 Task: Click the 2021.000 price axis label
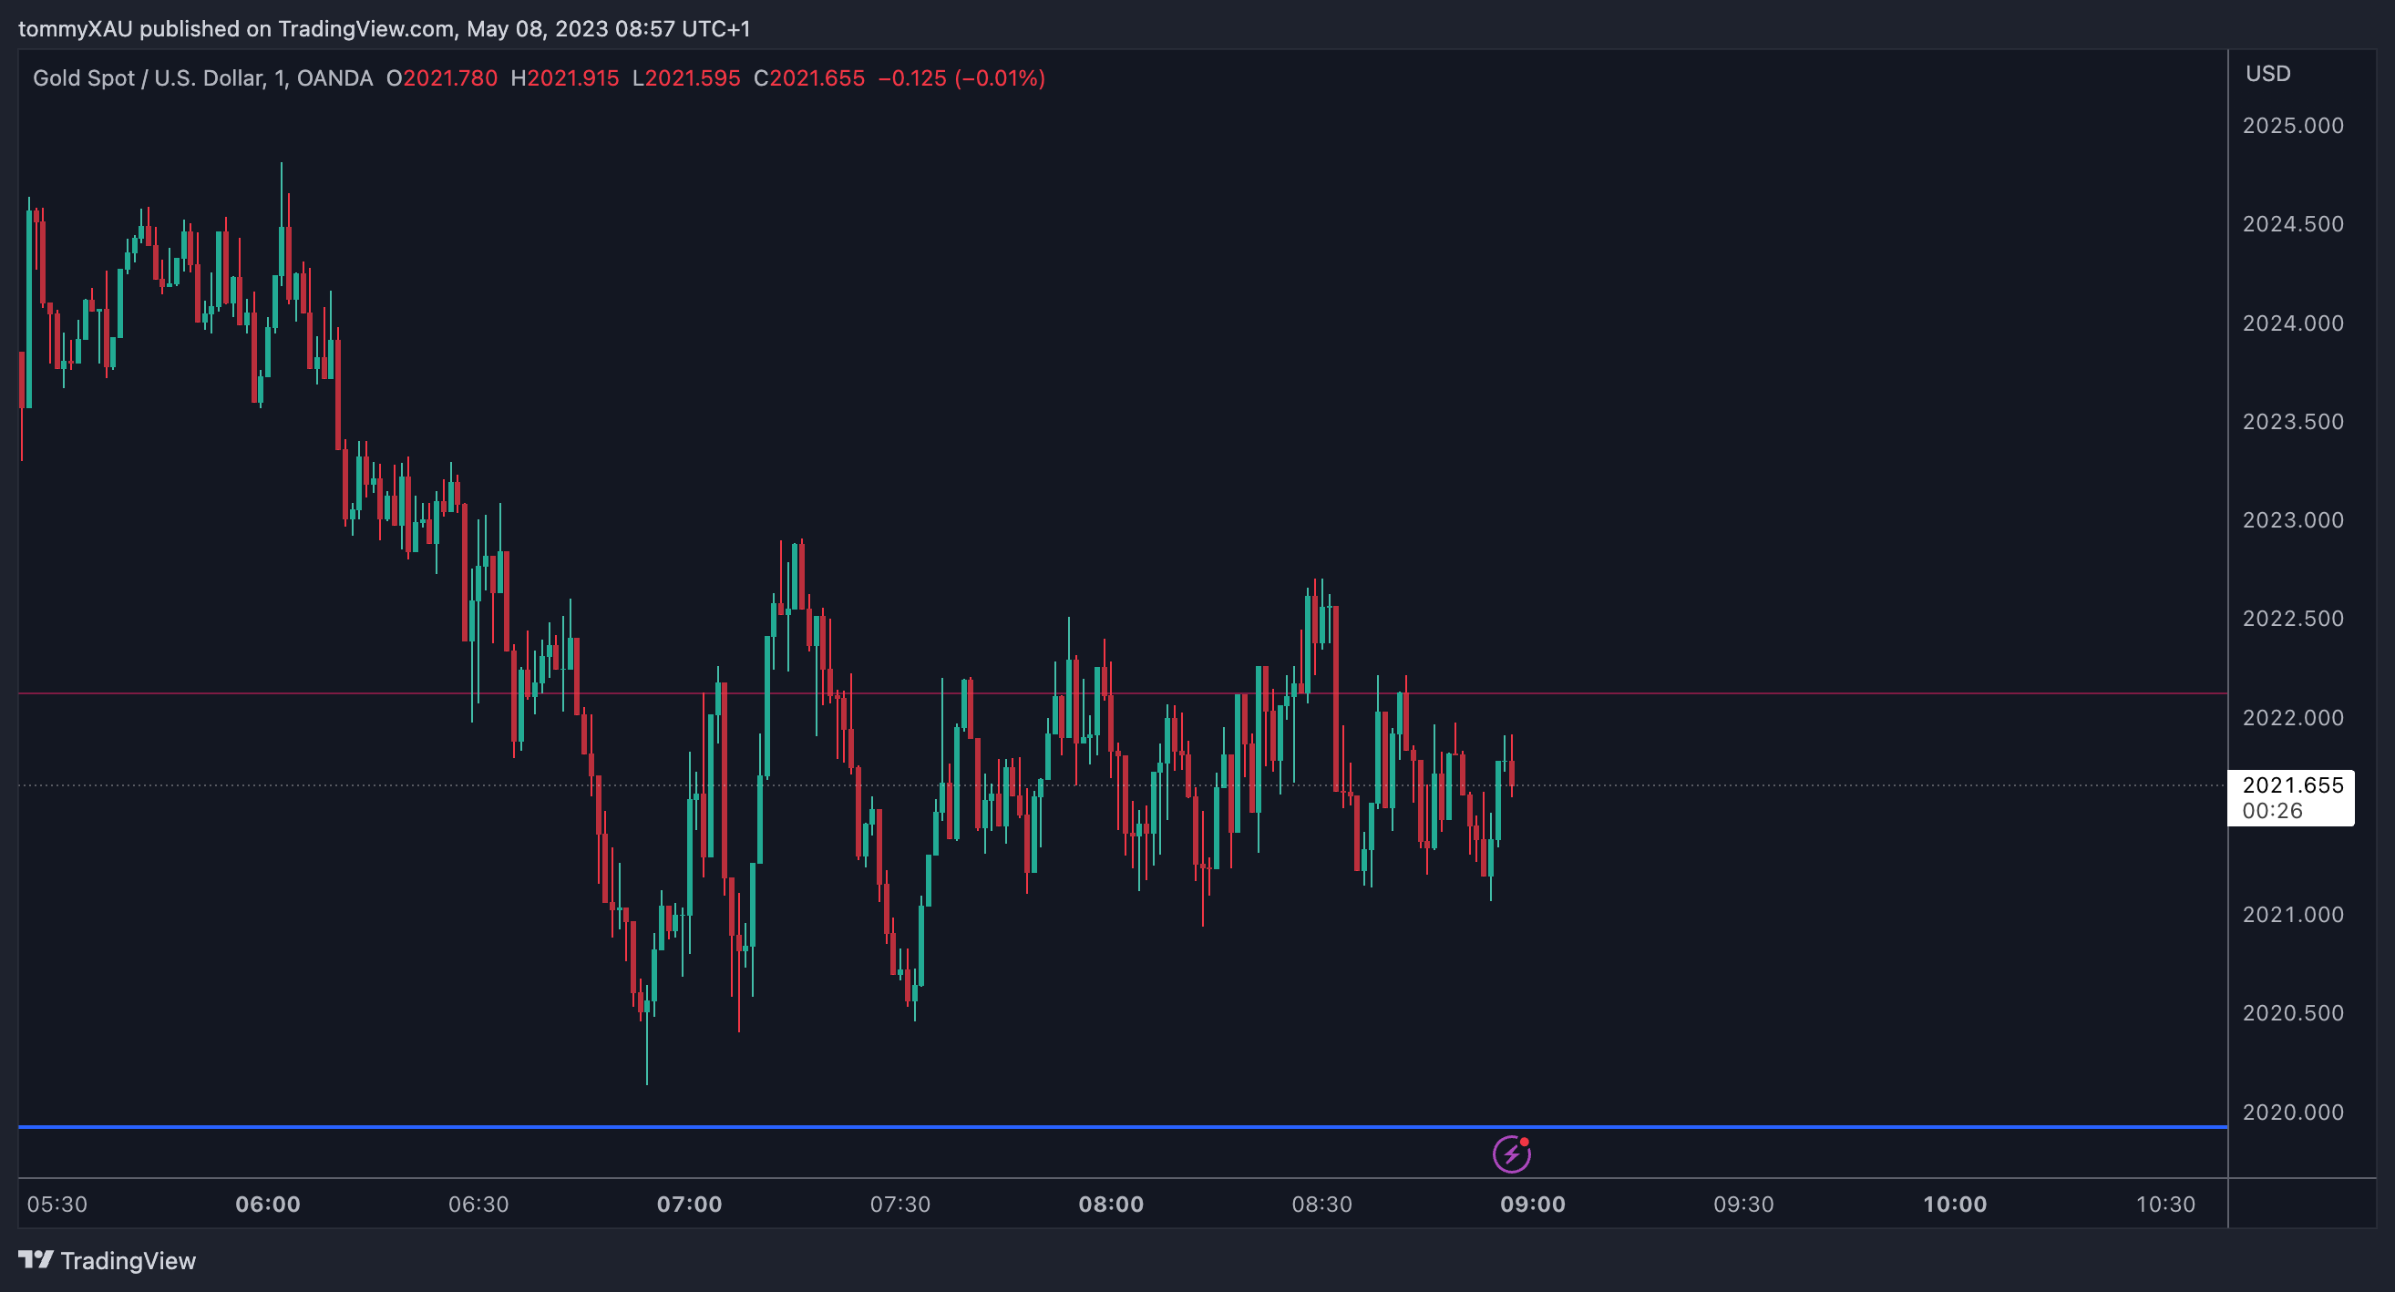pos(2293,915)
